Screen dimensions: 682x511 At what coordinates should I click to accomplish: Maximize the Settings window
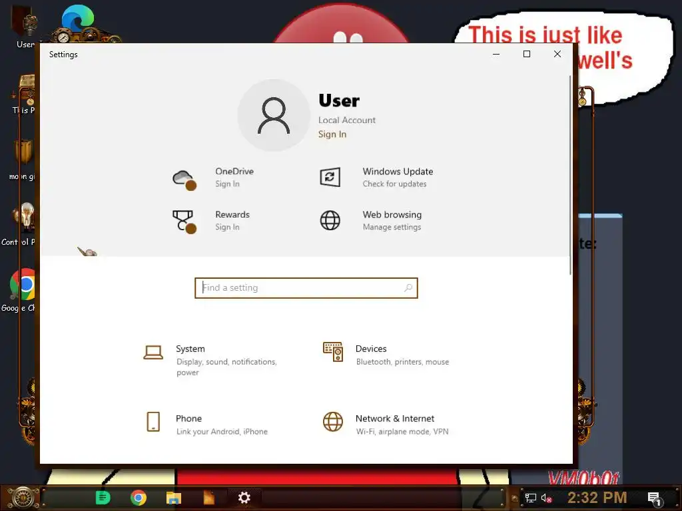527,54
